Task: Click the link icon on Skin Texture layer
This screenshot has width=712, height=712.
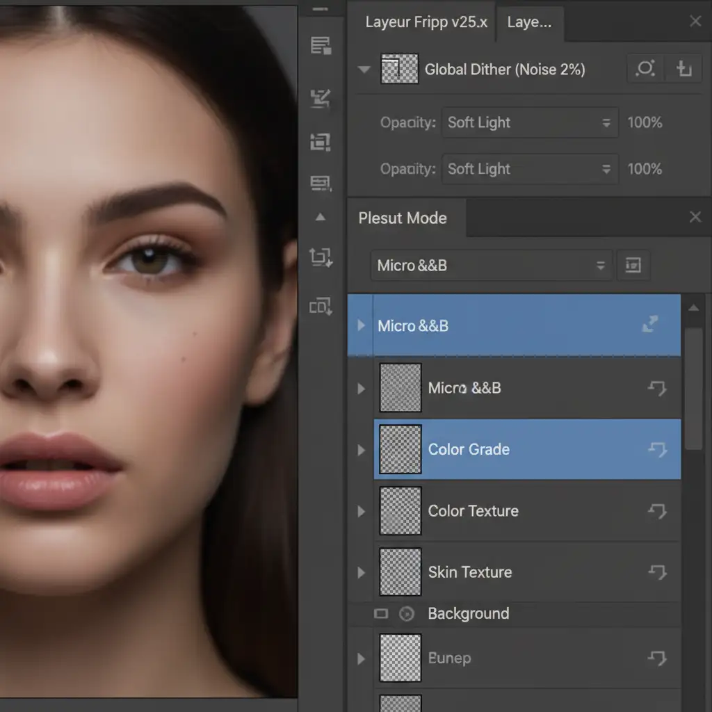Action: coord(657,572)
